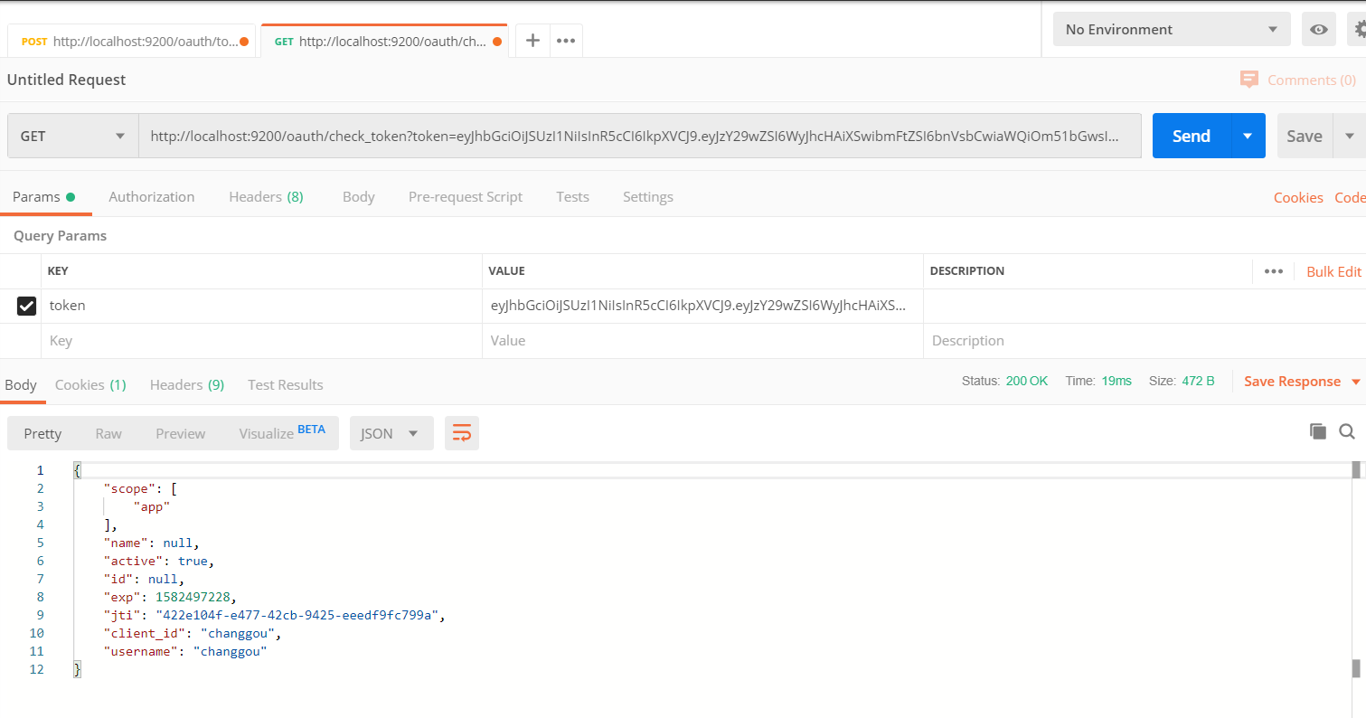Screen dimensions: 1366x718
Task: Open the Tests tab
Action: point(573,197)
